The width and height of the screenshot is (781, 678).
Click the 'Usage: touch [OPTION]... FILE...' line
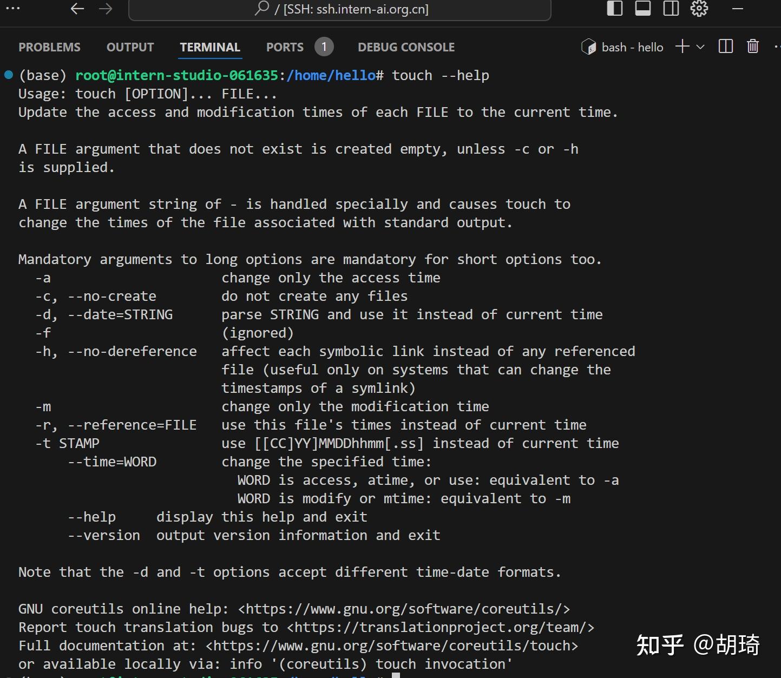pyautogui.click(x=148, y=94)
